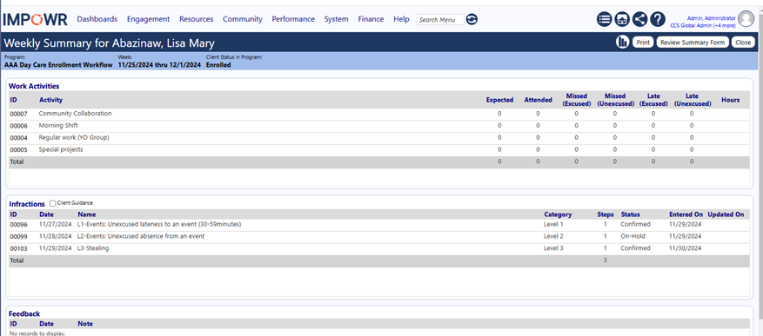Viewport: 763px width, 336px height.
Task: Click Entered On date 11/30/2024
Action: pos(686,248)
